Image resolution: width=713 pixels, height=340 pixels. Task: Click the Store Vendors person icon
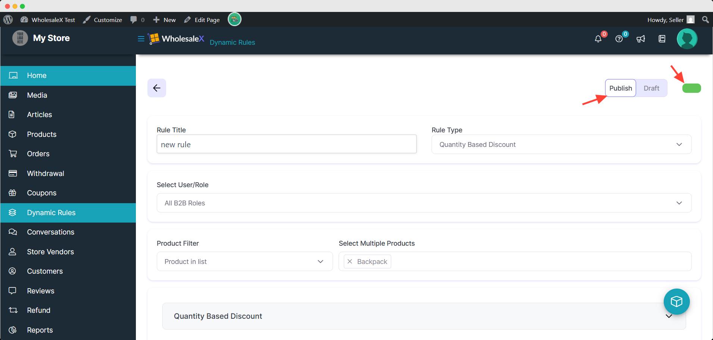pyautogui.click(x=12, y=252)
